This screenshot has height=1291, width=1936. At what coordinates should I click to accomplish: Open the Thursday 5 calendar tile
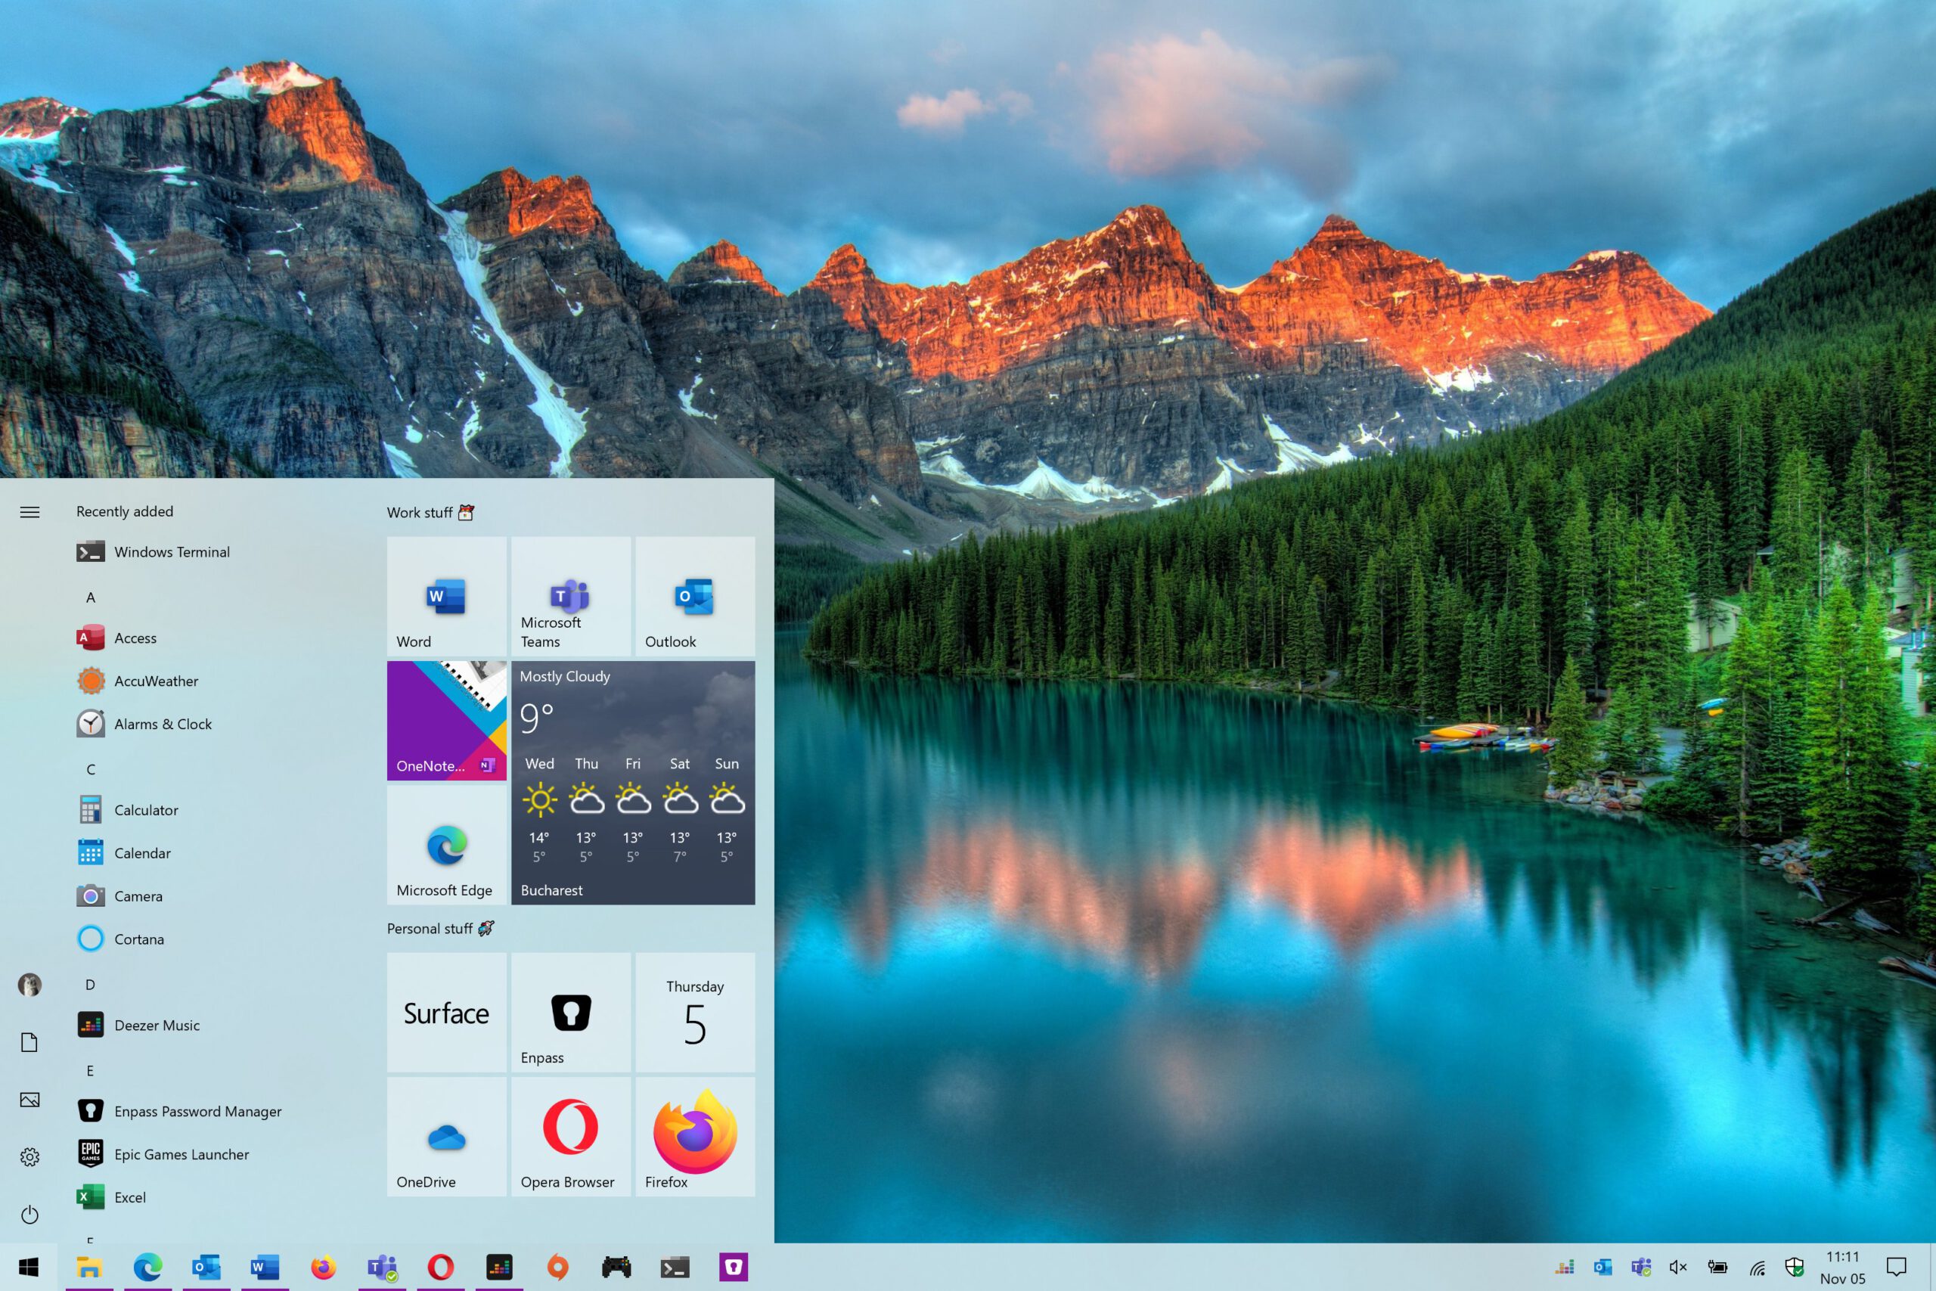(695, 1012)
